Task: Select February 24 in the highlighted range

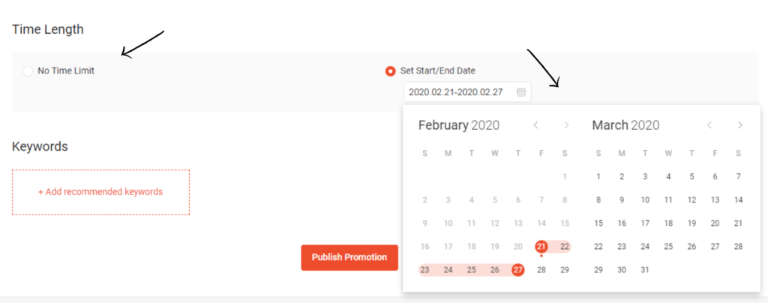Action: click(x=448, y=269)
